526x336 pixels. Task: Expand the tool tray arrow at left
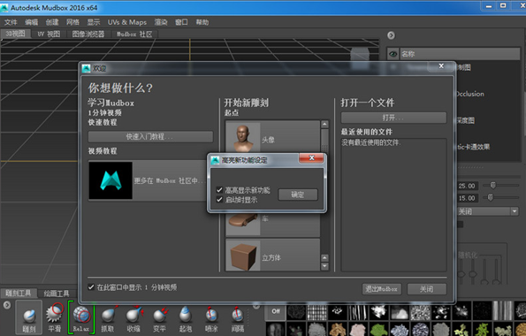7,305
